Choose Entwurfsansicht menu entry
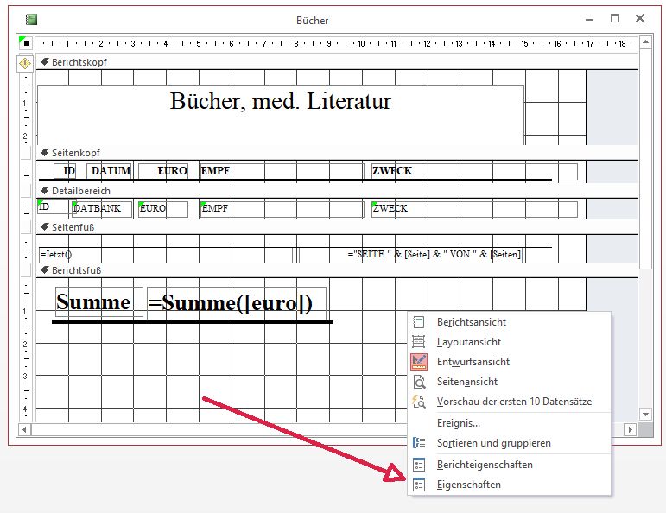Viewport: 666px width, 513px height. [x=509, y=362]
